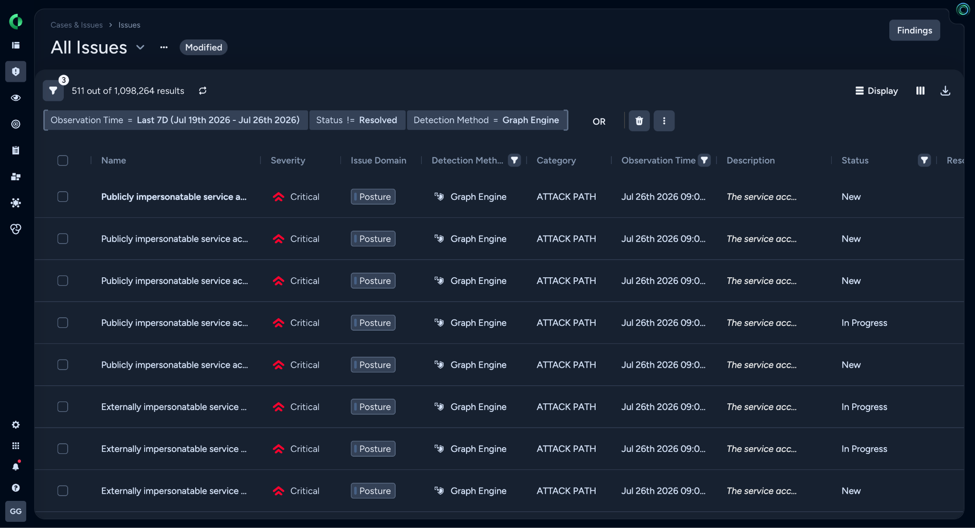Delete all filters with trash icon

tap(639, 121)
